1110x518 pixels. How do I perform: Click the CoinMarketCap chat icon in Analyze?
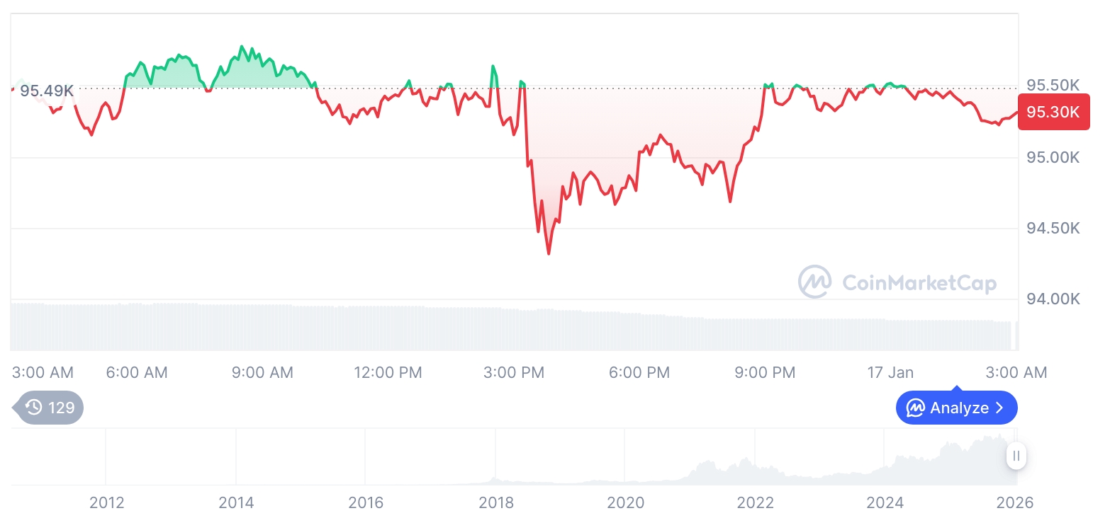[916, 408]
